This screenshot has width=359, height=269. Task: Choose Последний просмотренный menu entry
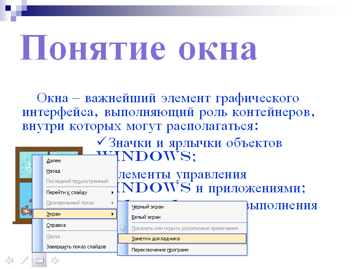point(75,181)
